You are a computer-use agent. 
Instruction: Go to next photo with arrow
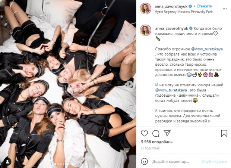(130, 84)
